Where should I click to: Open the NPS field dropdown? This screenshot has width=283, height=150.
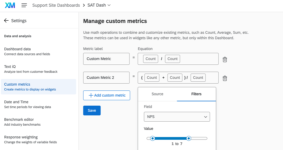(177, 117)
